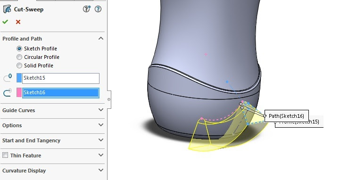Click the profile selection icon beside Sketch15
This screenshot has width=340, height=180.
click(8, 78)
